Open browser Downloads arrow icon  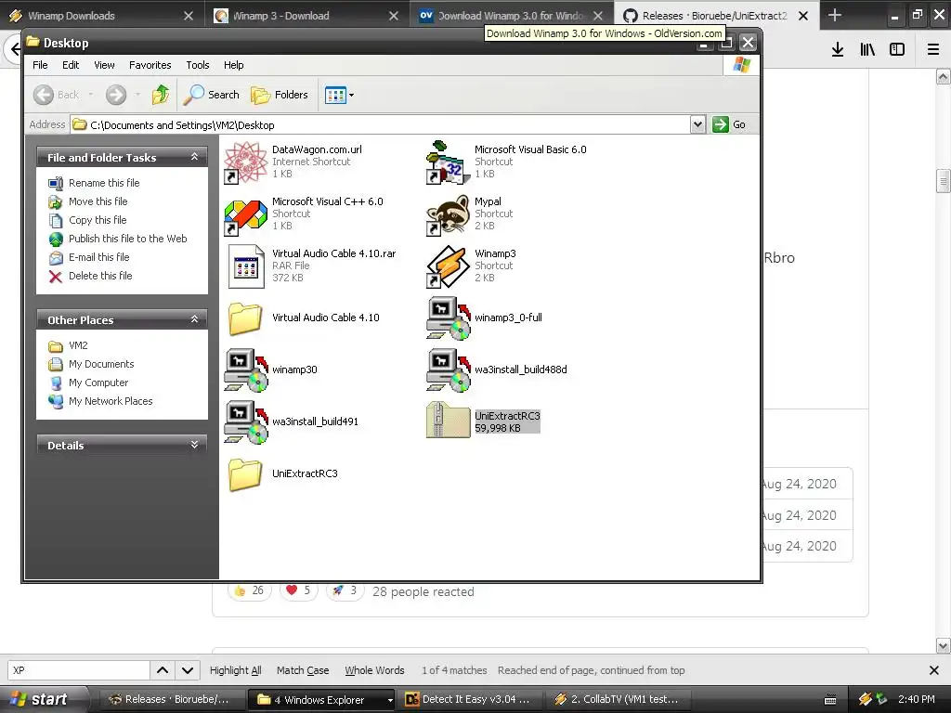point(838,49)
